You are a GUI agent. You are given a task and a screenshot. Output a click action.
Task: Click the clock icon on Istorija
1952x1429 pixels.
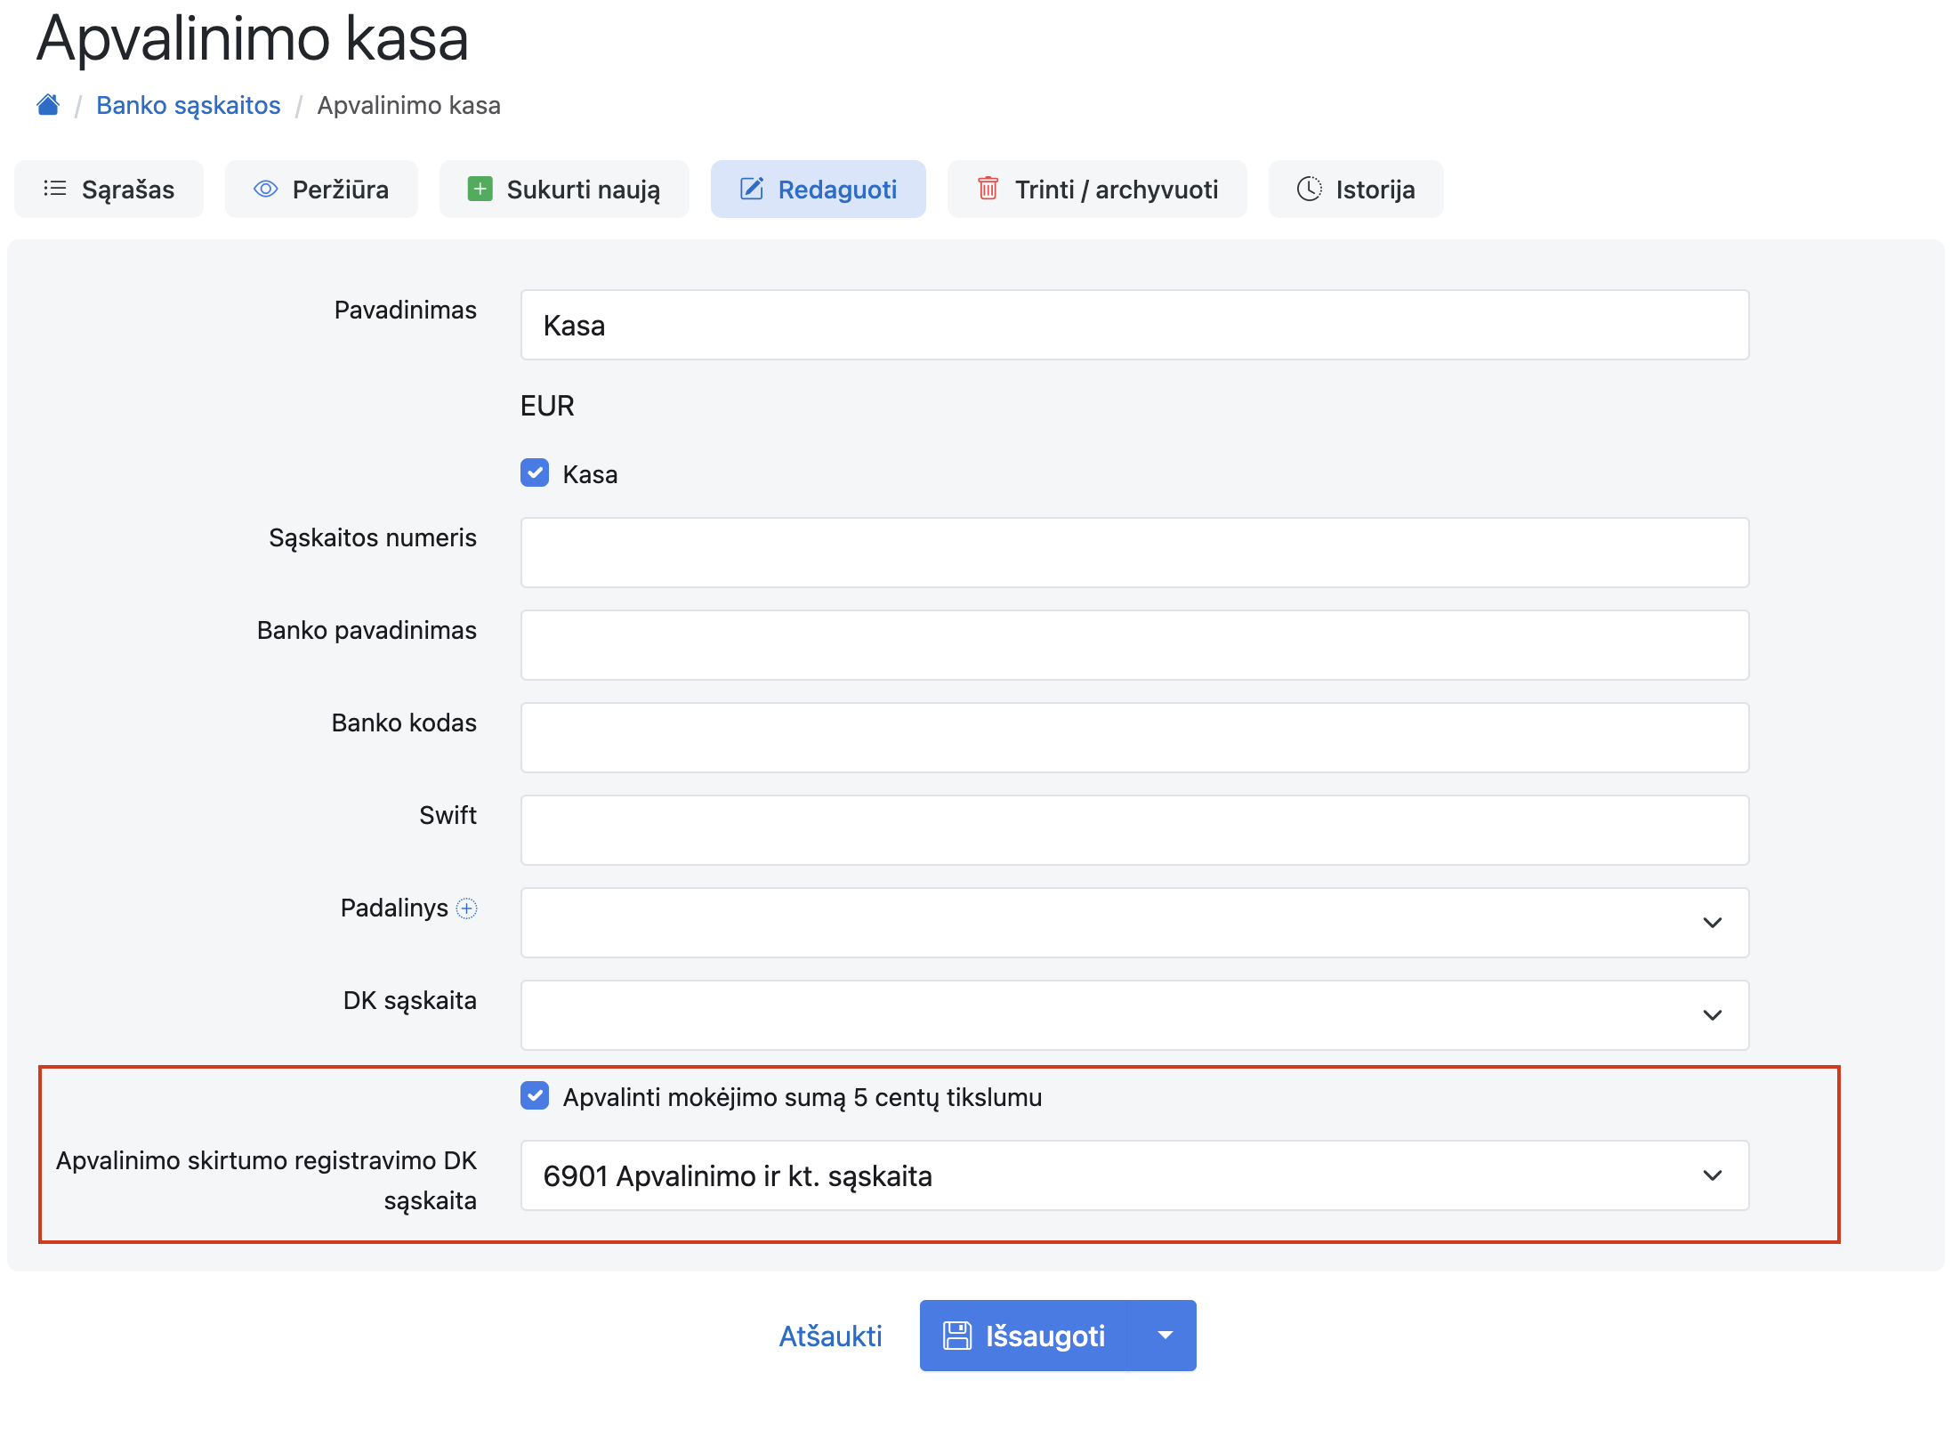coord(1309,189)
